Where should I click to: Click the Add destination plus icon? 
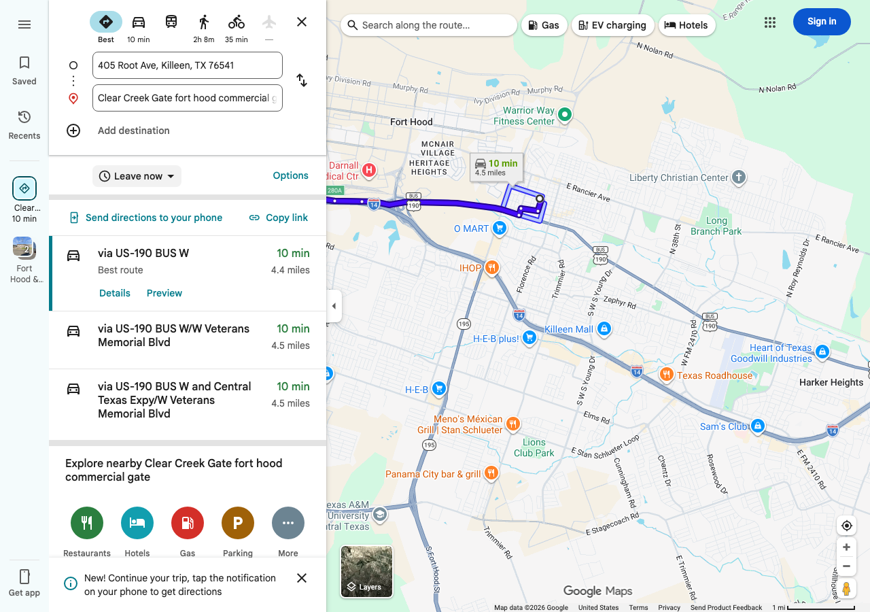[73, 131]
